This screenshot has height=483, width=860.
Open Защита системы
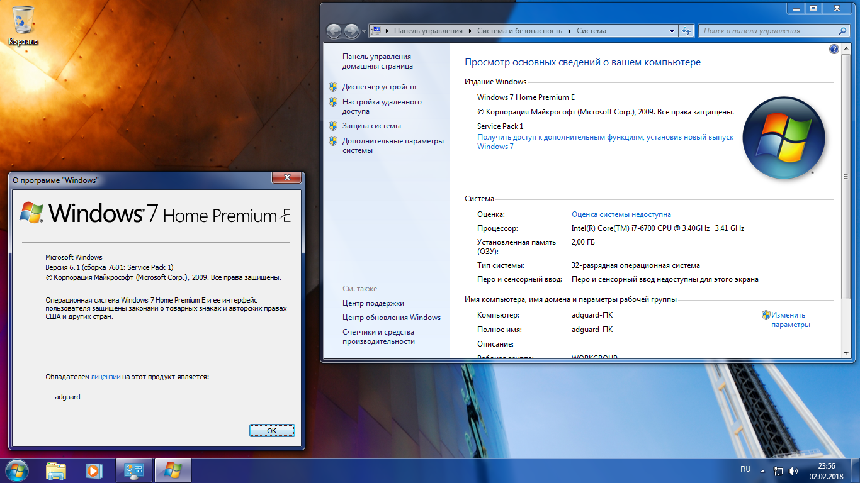pos(371,126)
